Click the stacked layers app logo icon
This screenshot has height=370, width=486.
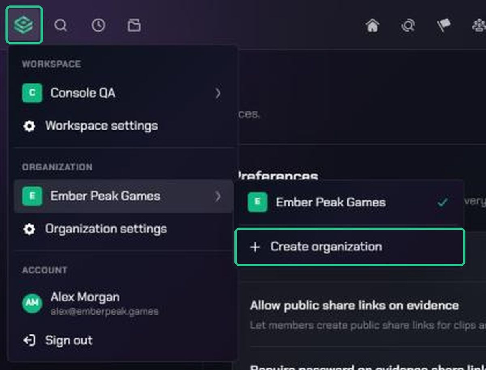pos(24,25)
